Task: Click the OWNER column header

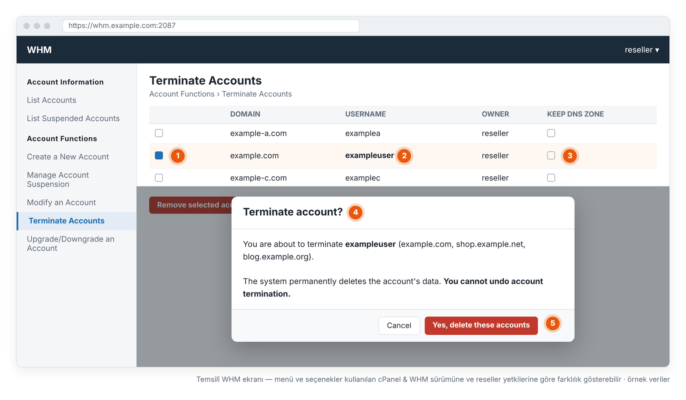Action: 495,114
